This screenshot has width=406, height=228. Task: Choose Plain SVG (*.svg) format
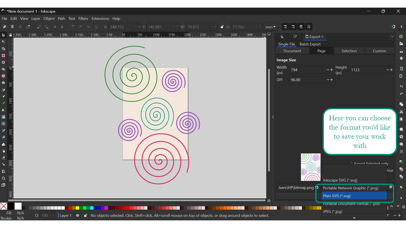354,196
